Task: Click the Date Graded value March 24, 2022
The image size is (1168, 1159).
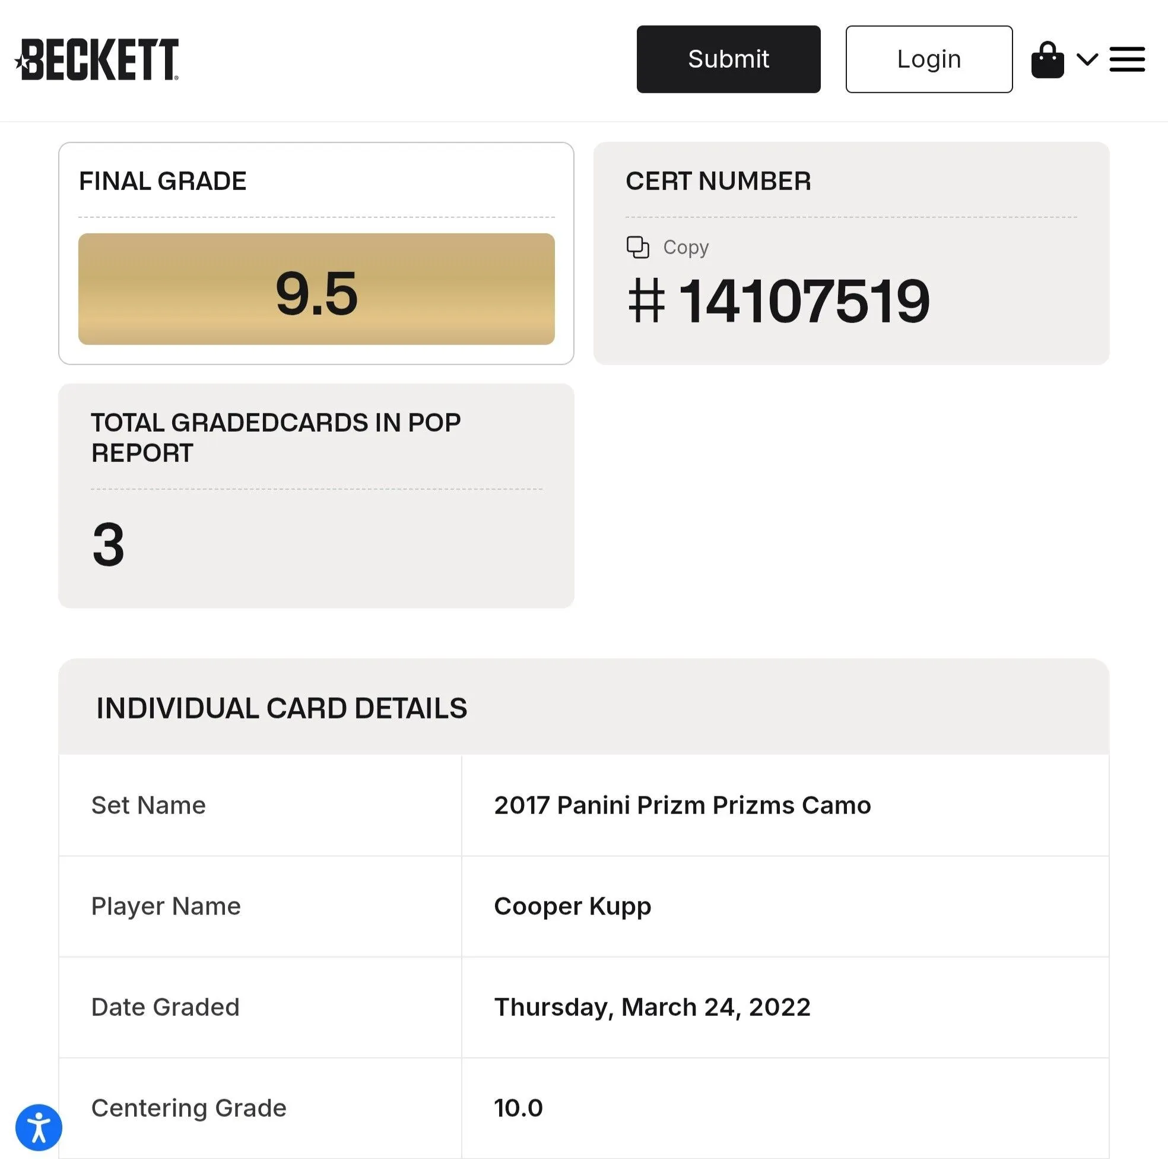Action: pyautogui.click(x=652, y=1007)
